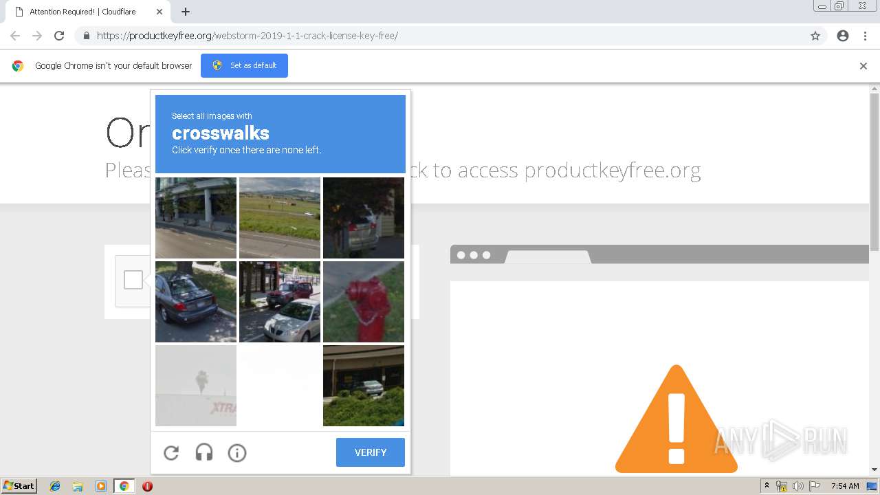880x495 pixels.
Task: Close the Attention Required Cloudflare tab
Action: point(159,12)
